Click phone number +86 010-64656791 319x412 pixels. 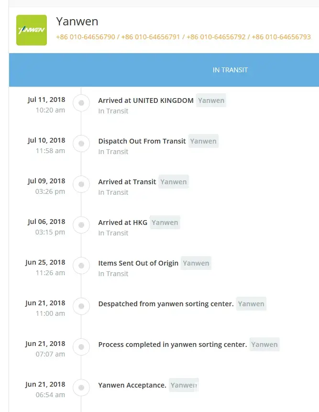coord(151,37)
